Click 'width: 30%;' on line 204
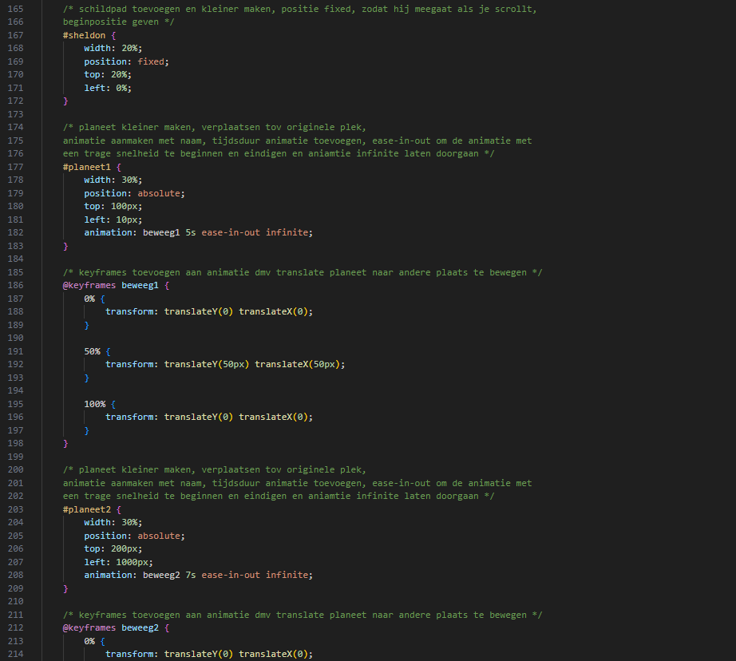This screenshot has height=661, width=736. click(113, 523)
